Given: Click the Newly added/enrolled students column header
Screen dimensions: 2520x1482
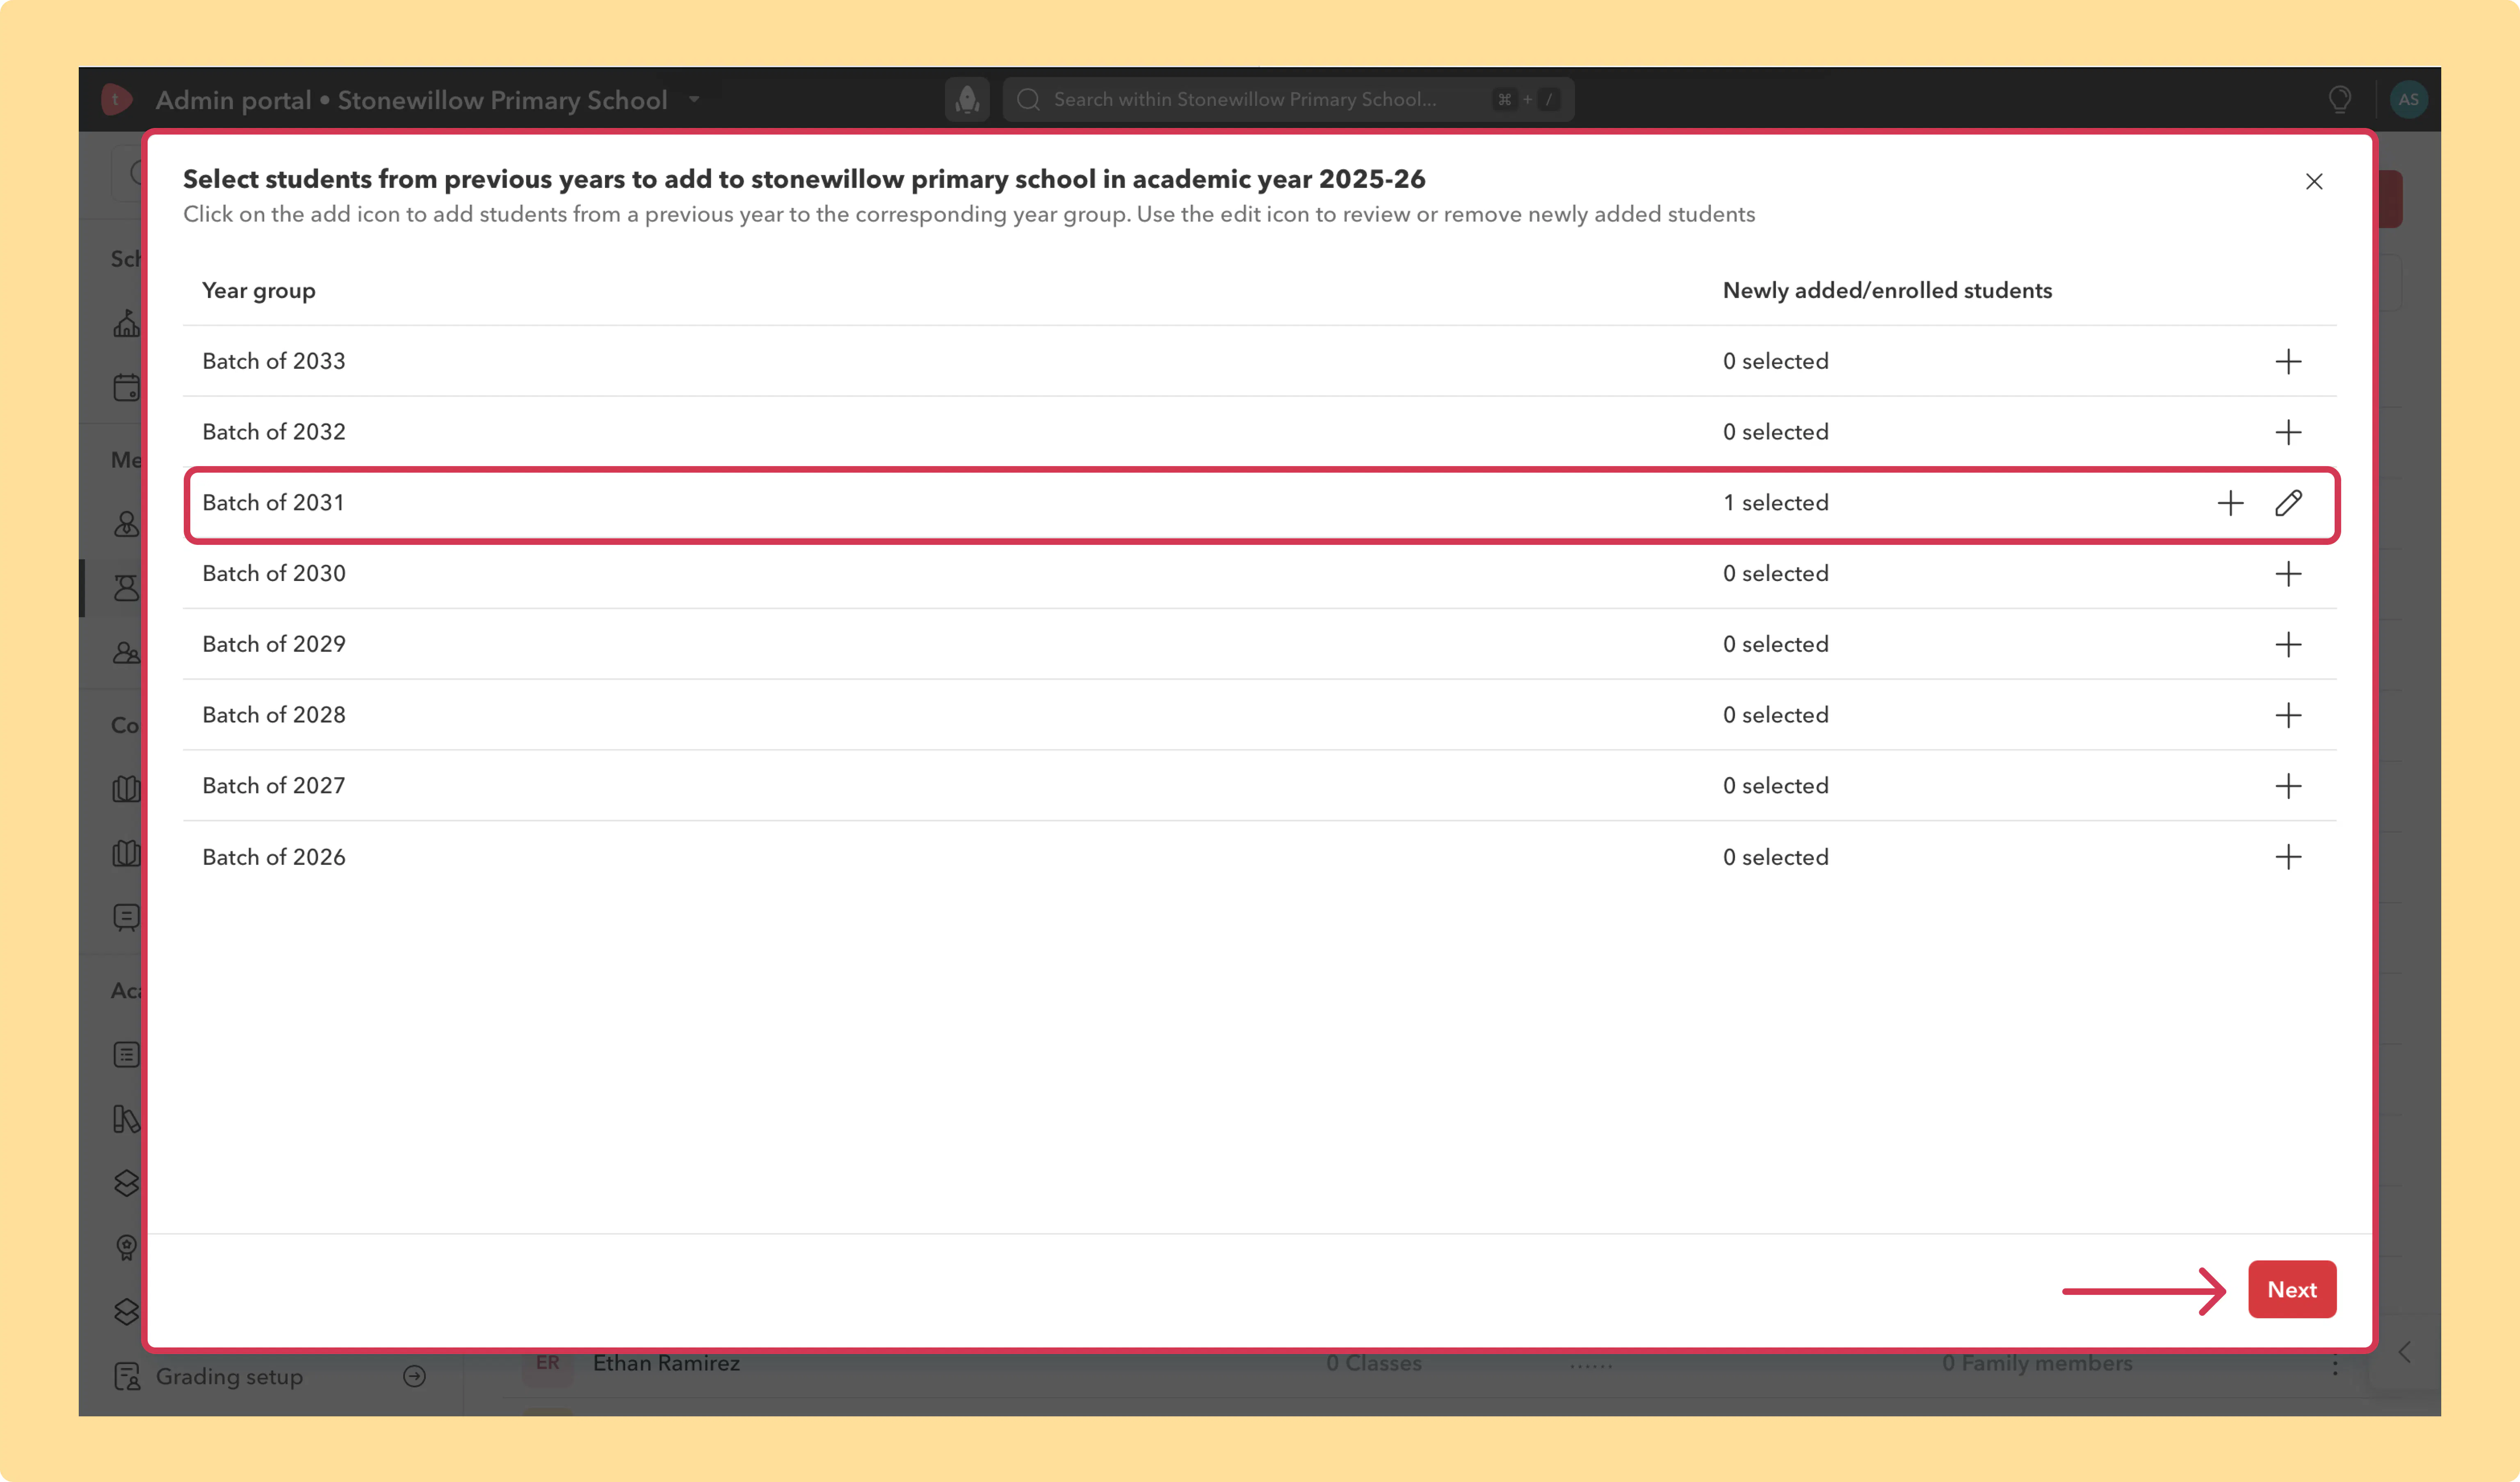Looking at the screenshot, I should pos(1887,290).
